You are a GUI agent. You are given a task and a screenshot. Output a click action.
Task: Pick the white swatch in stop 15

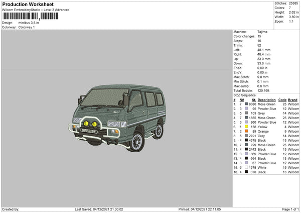(x=246, y=167)
